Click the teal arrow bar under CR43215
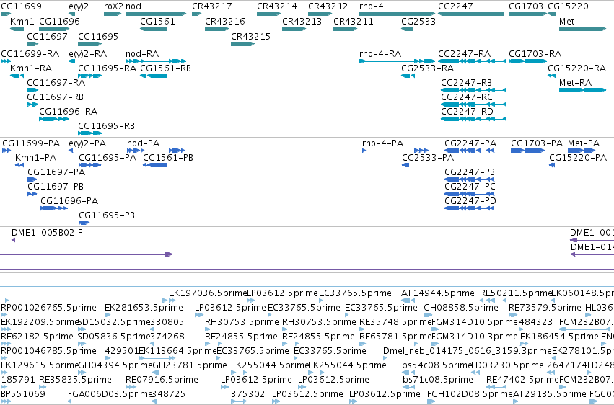 [x=242, y=44]
